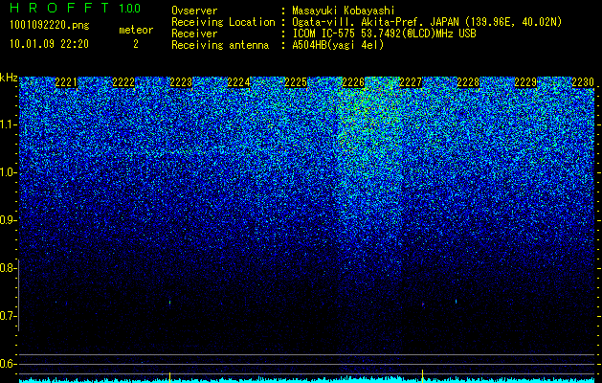This screenshot has width=602, height=383.
Task: Click the 2224 time marker
Action: click(x=238, y=82)
